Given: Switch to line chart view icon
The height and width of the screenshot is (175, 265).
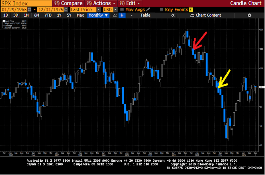Looking at the screenshot, I should (x=115, y=15).
